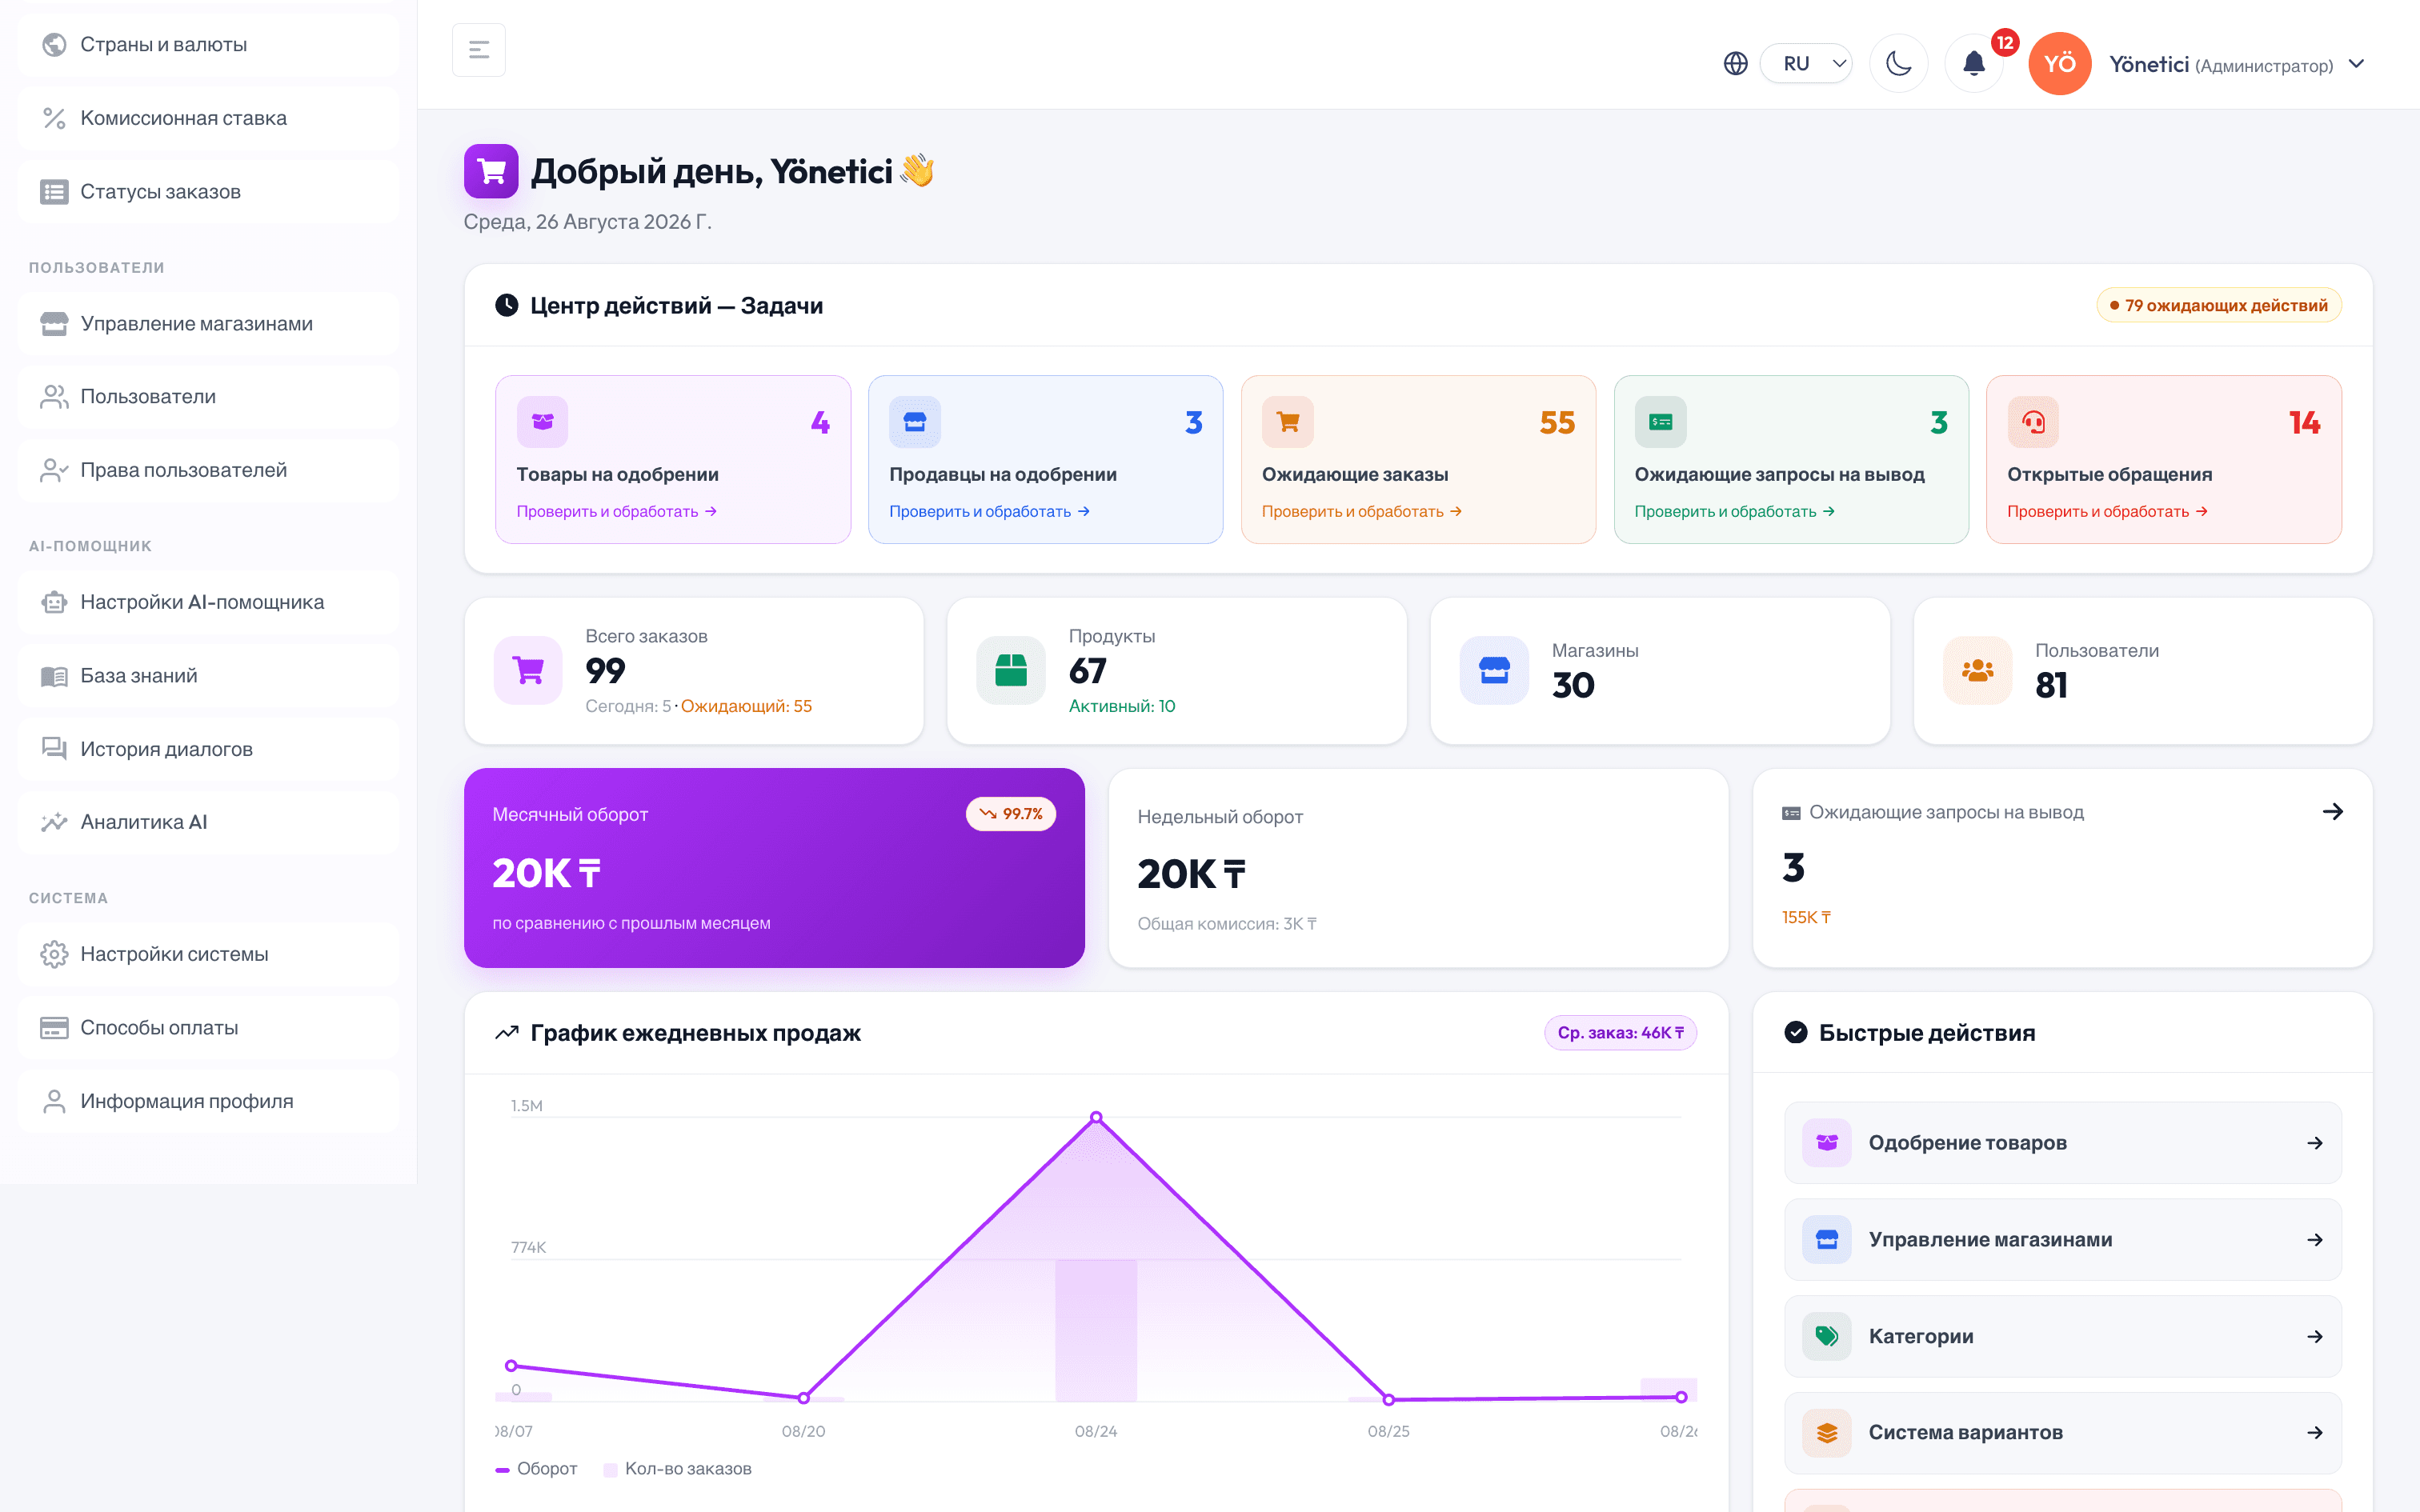Viewport: 2420px width, 1512px height.
Task: Click the Ожидающие заказы cart icon
Action: click(x=1288, y=422)
